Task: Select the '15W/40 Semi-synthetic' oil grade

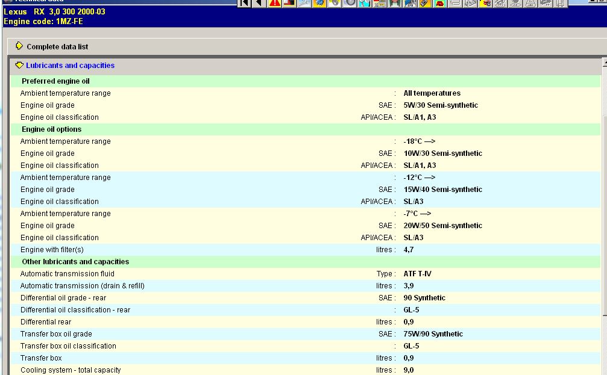Action: click(443, 190)
